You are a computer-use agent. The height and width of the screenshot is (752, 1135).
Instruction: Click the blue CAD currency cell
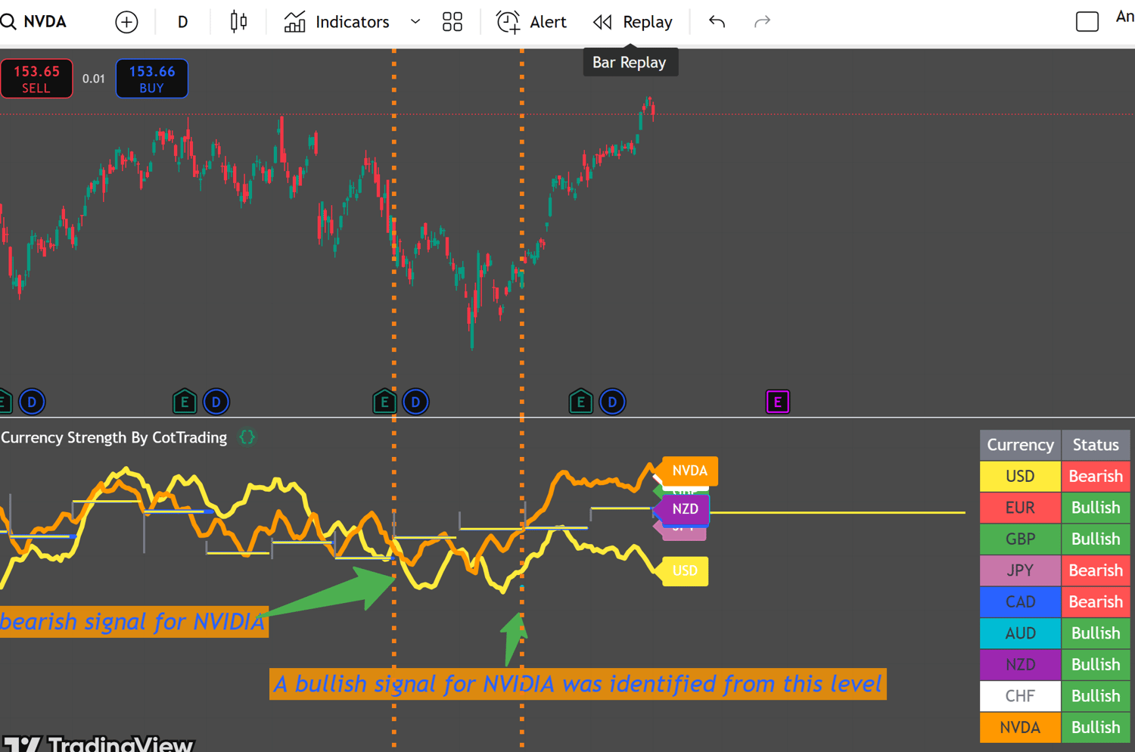point(1020,602)
